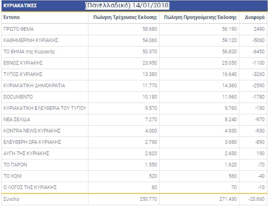Click total difference value -20.660
Screen dimensions: 268x206
coord(257,199)
